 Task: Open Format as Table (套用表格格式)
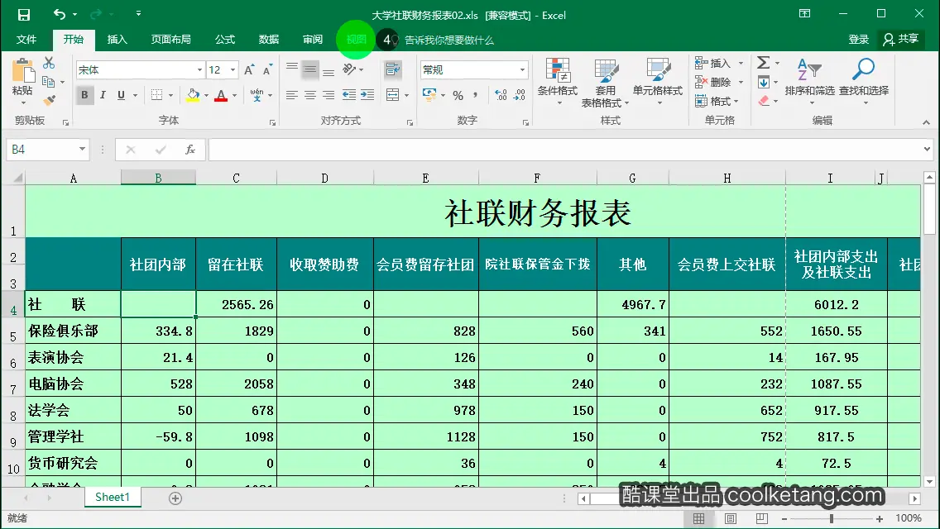point(606,83)
